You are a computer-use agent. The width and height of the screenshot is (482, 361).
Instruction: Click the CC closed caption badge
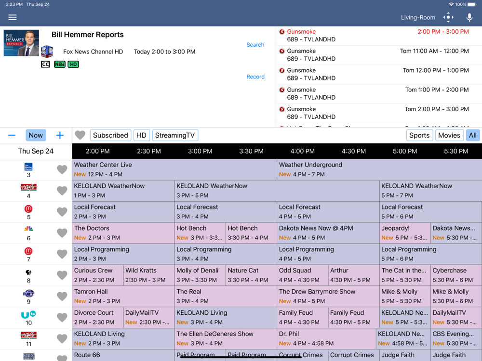(x=45, y=64)
